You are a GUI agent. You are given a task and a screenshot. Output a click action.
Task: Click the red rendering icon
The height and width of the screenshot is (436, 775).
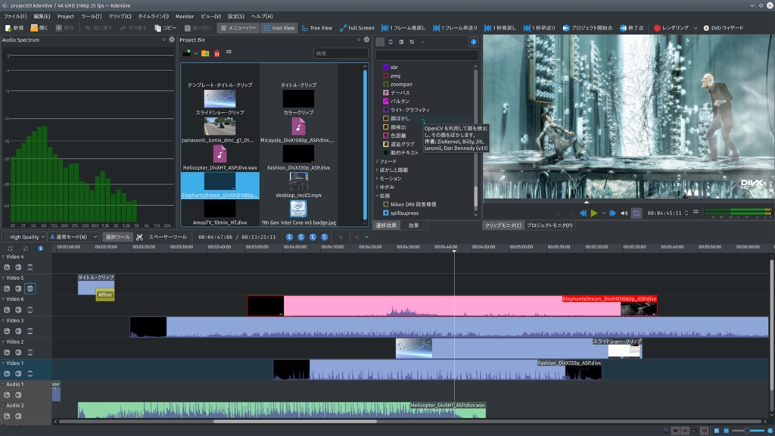tap(657, 28)
